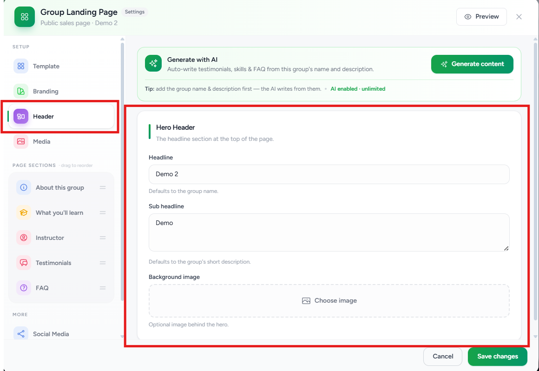
Task: Click the FAQ question mark icon
Action: pyautogui.click(x=24, y=288)
